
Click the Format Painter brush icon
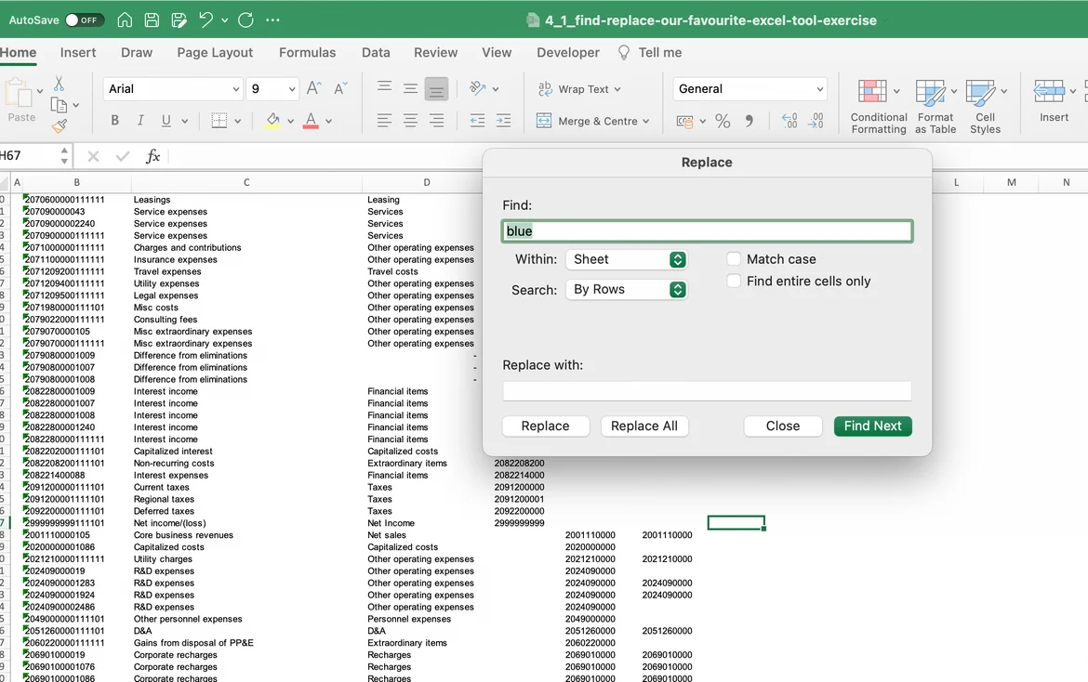60,125
